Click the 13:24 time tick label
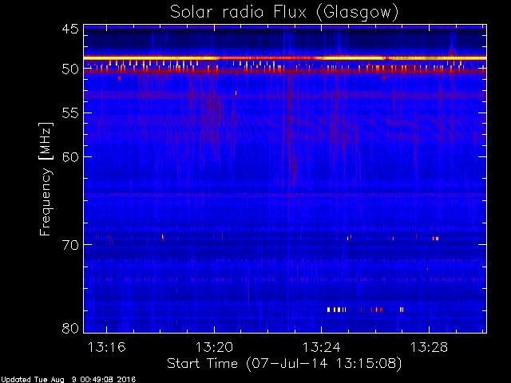This screenshot has height=383, width=511. [321, 347]
